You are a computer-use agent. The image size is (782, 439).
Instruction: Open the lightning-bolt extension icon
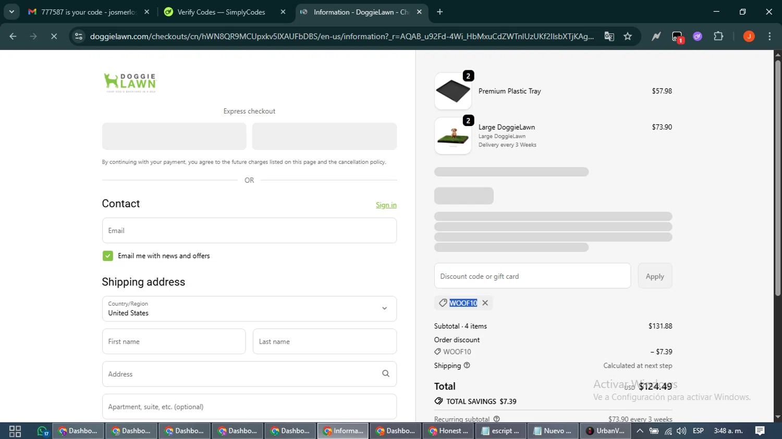tap(656, 36)
